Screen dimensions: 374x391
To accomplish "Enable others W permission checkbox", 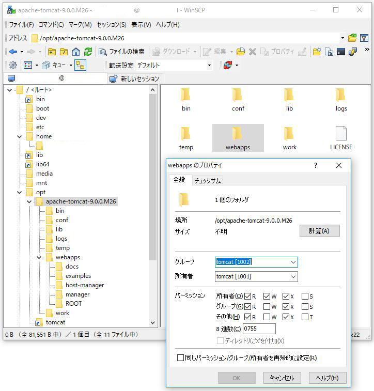I will tap(267, 317).
